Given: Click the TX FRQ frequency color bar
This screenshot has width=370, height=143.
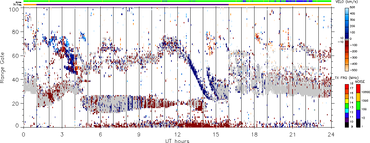Looking at the screenshot, I should pyautogui.click(x=347, y=106).
